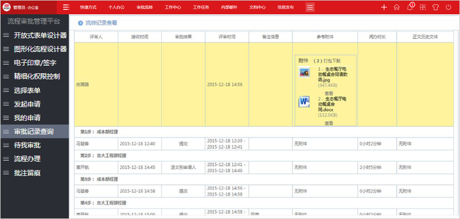Click the power logout icon
The width and height of the screenshot is (460, 219).
448,7
